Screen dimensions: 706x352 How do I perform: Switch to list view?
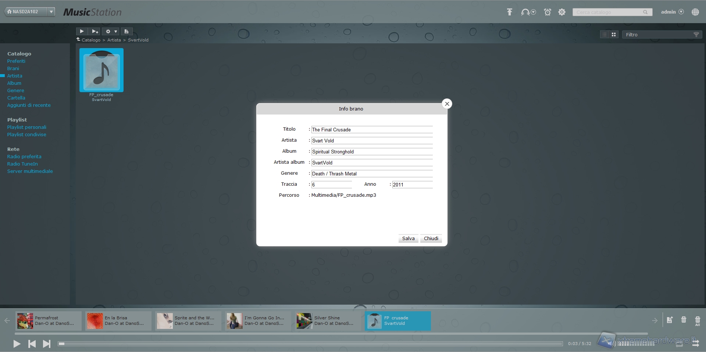(x=605, y=35)
